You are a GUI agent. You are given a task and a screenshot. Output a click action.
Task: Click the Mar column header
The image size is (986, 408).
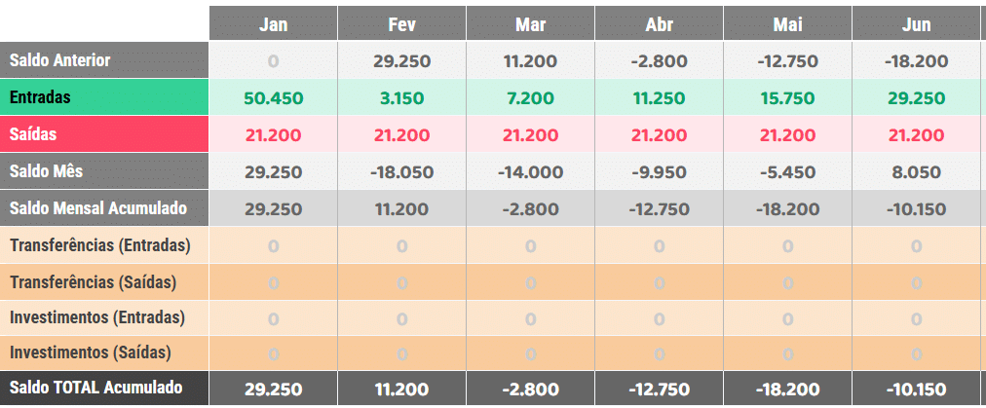pos(531,23)
